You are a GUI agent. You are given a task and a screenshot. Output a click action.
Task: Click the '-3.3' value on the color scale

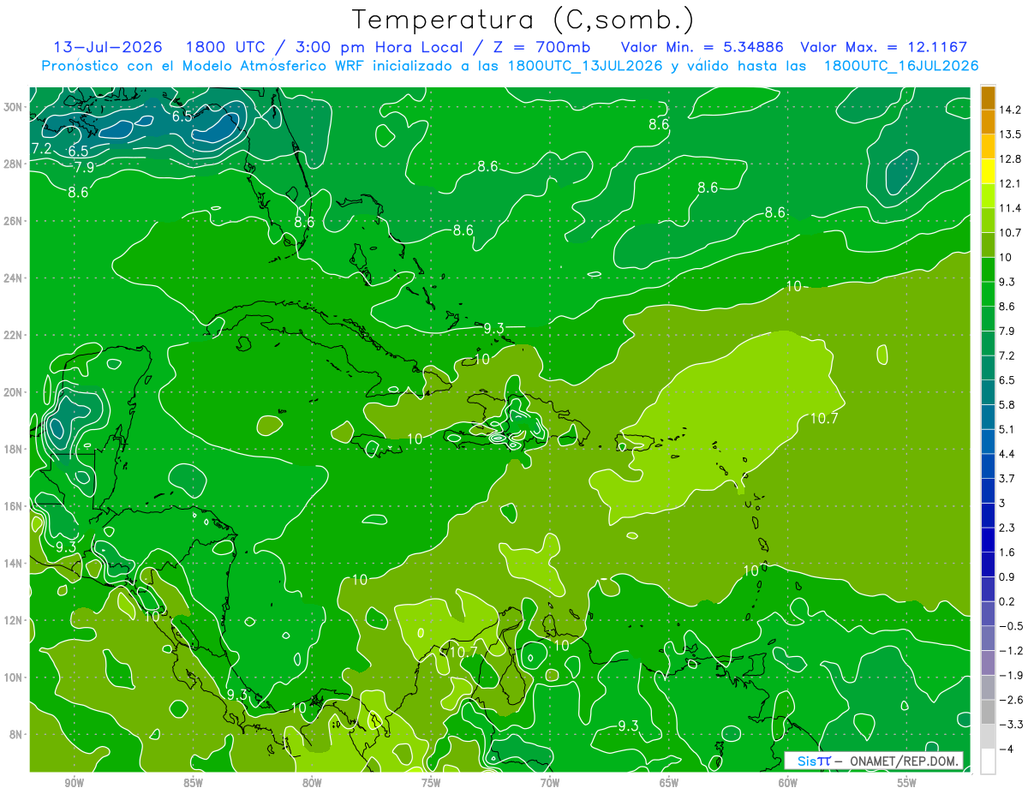(1010, 725)
